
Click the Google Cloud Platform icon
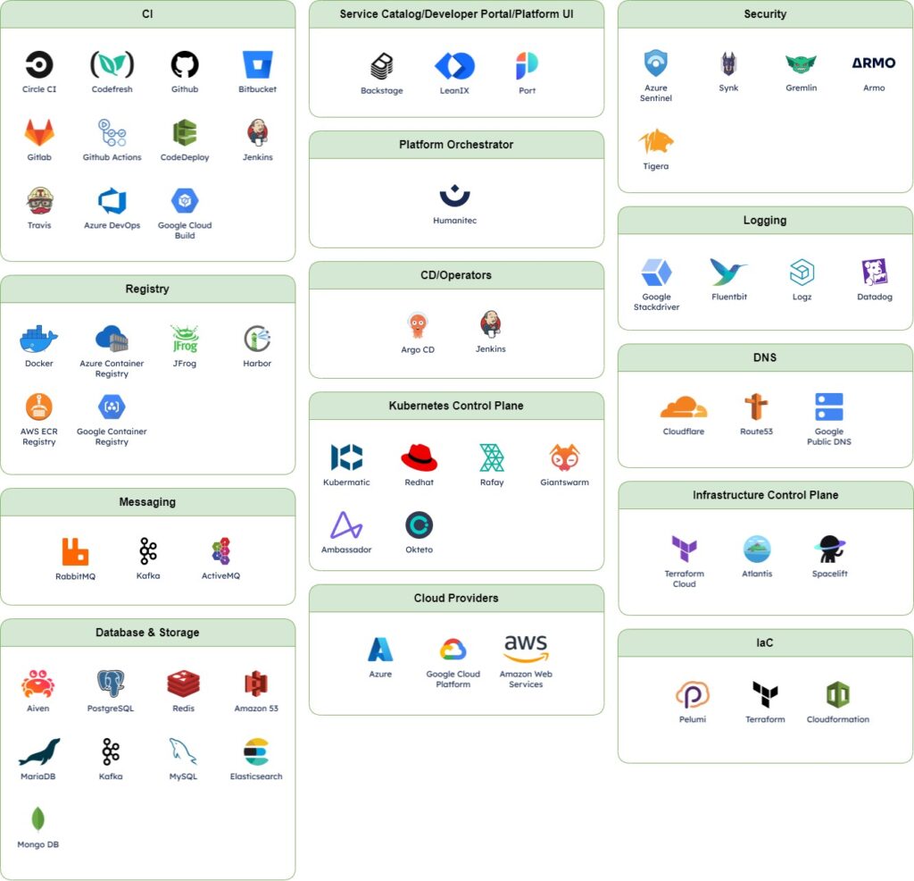point(453,650)
